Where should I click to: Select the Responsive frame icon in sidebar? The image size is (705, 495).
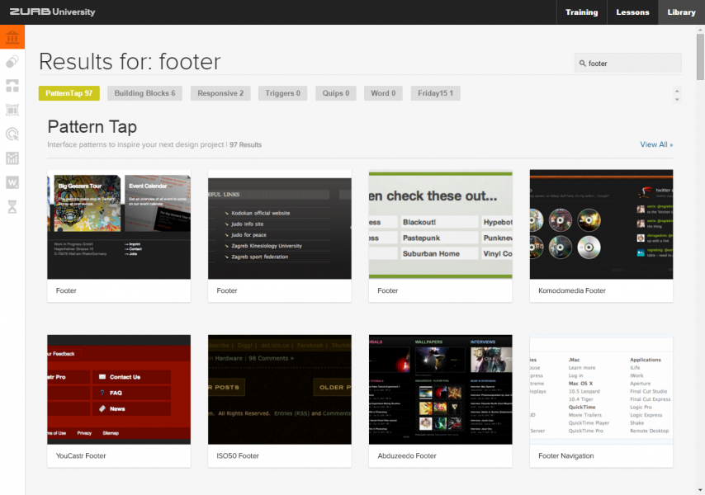(12, 110)
